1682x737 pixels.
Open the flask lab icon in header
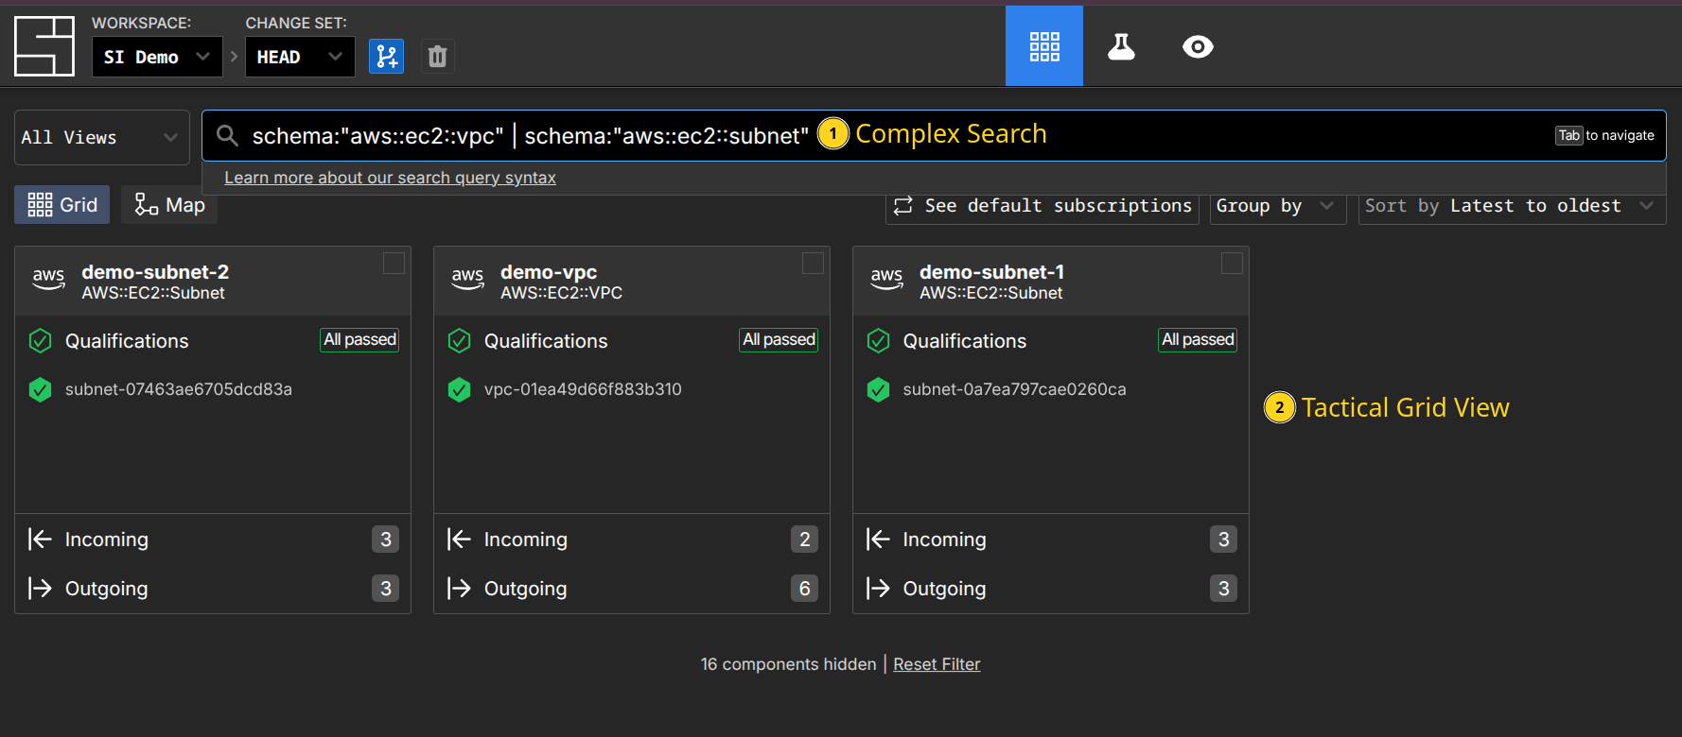(1121, 46)
